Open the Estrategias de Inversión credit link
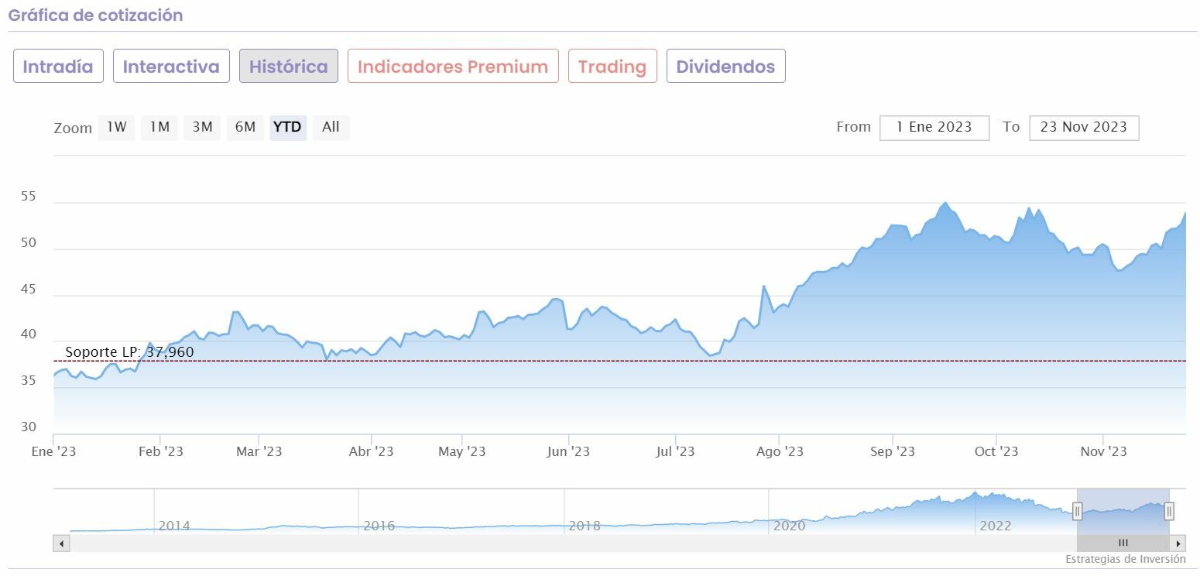The image size is (1200, 576). coord(1125,559)
